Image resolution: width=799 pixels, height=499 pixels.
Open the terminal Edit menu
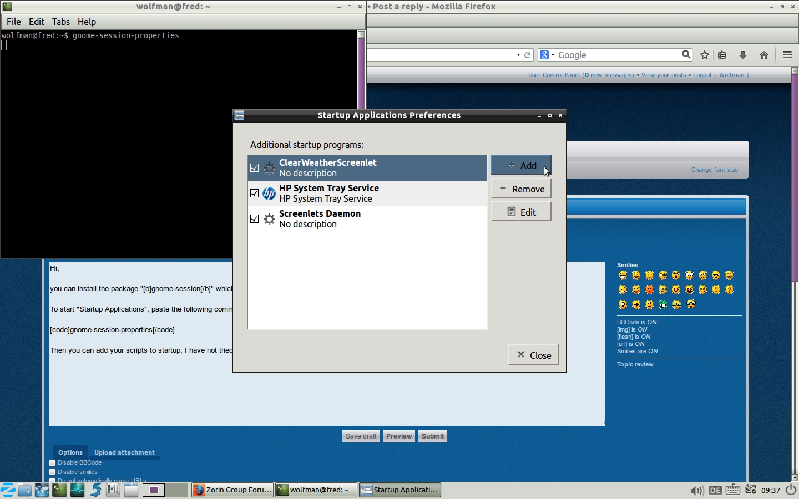(x=36, y=22)
